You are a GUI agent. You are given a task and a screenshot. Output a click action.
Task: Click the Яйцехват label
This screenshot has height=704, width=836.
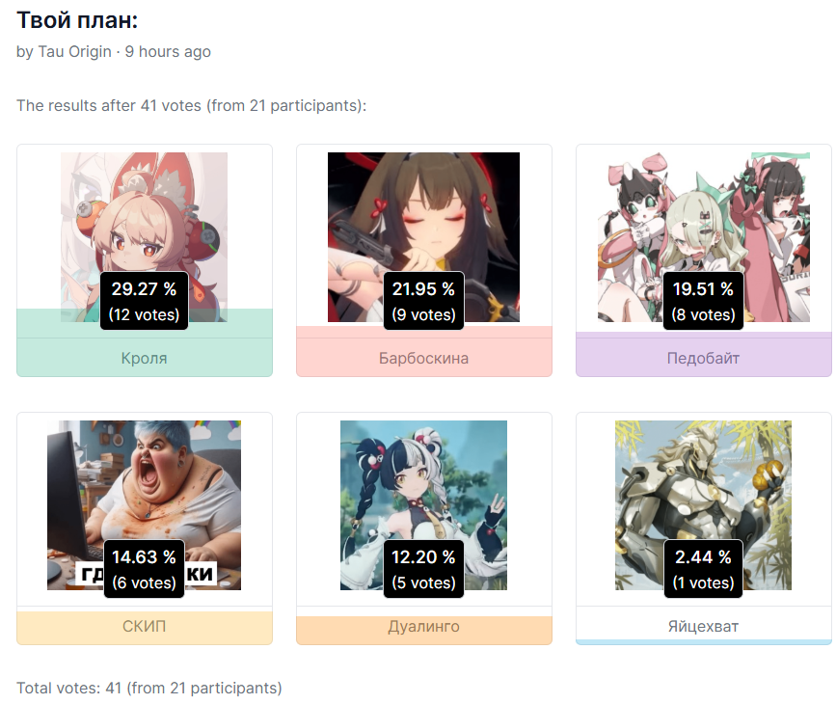coord(703,626)
